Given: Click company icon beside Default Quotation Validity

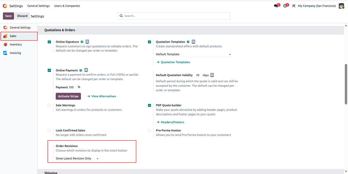Looking at the screenshot, I should tap(212, 75).
